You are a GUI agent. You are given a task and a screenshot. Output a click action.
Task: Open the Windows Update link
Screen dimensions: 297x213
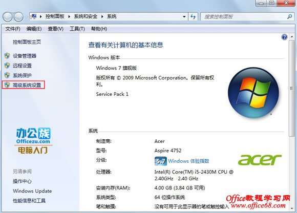click(32, 191)
